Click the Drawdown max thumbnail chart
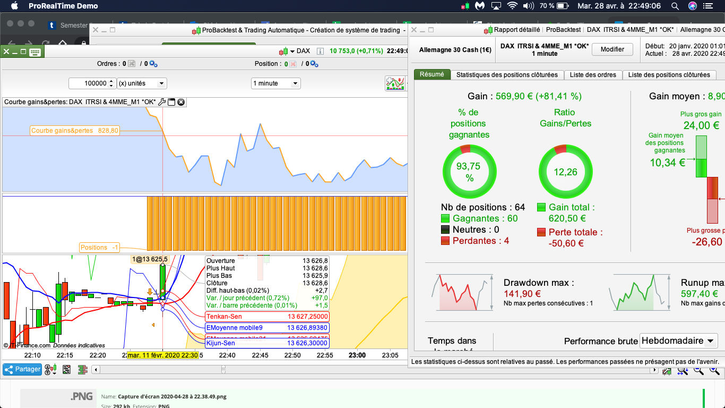This screenshot has width=725, height=408. [x=462, y=292]
